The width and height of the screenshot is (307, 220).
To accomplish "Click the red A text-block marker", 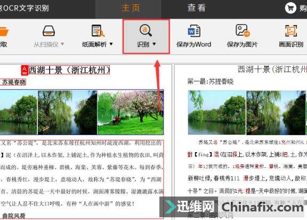I will coord(25,70).
